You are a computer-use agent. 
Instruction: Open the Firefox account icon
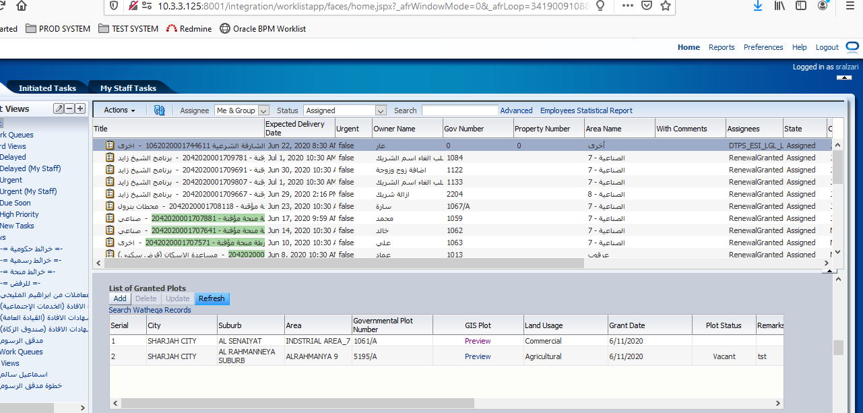823,5
